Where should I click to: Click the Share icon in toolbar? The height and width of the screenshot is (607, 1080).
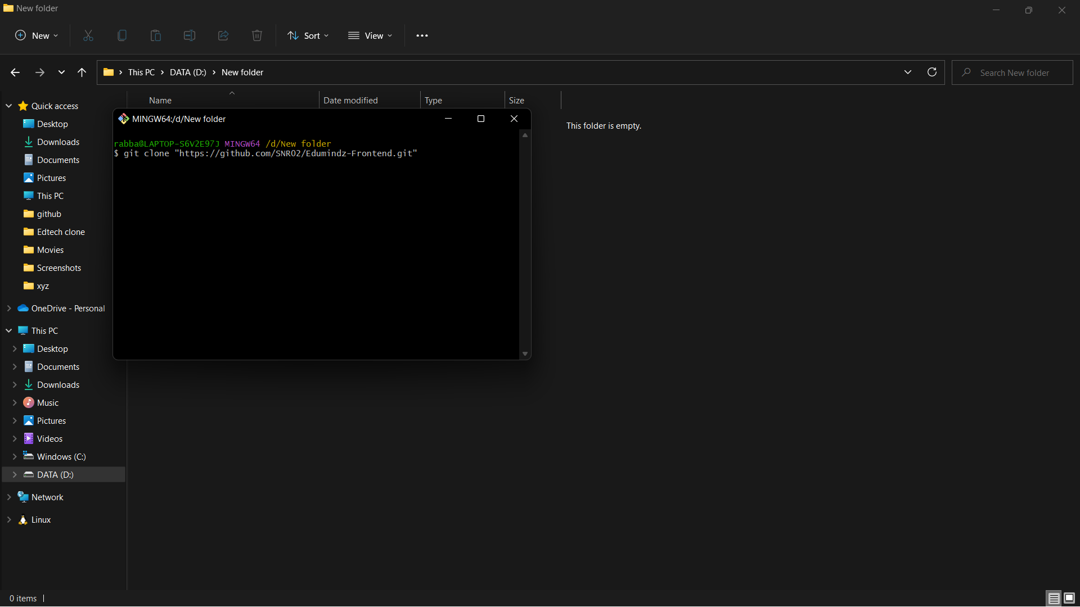[x=223, y=35]
